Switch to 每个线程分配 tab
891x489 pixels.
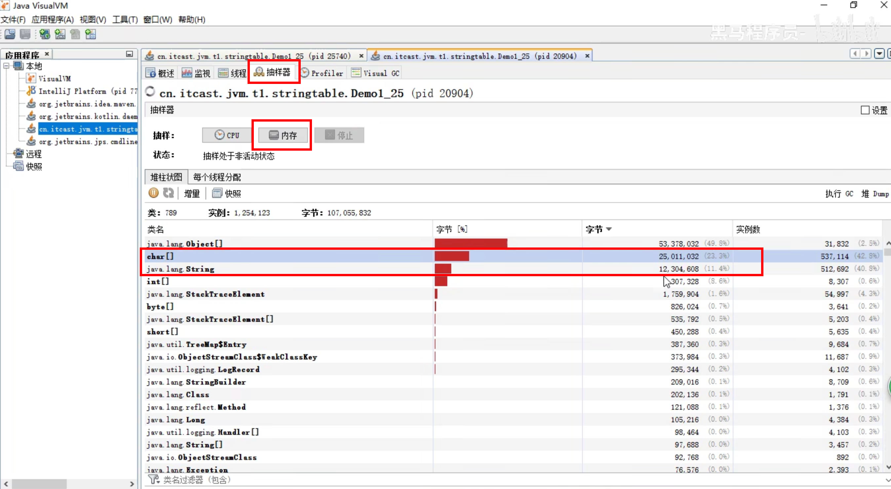pos(217,177)
